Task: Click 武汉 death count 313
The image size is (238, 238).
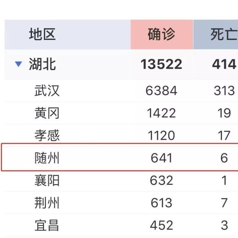Action: tap(224, 91)
